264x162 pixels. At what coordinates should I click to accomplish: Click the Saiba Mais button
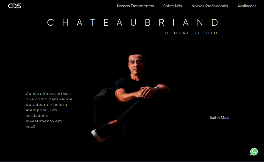coord(219,117)
